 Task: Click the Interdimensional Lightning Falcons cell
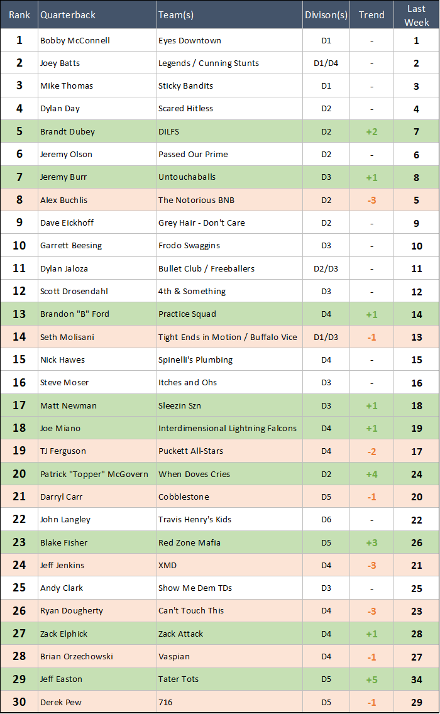tap(228, 429)
